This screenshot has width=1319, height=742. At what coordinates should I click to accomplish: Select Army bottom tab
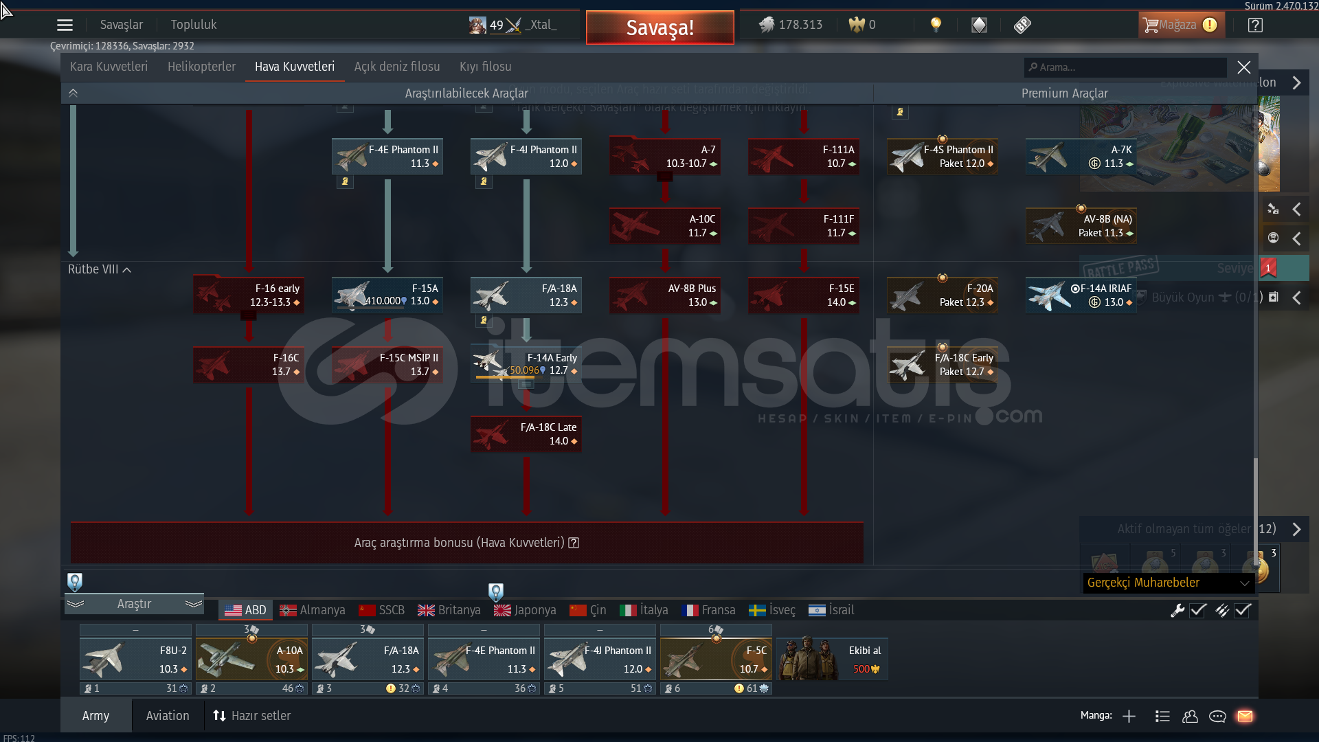click(95, 716)
